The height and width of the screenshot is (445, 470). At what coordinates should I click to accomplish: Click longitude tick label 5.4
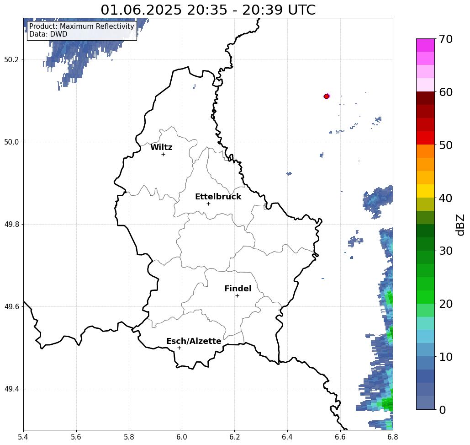[x=23, y=437]
